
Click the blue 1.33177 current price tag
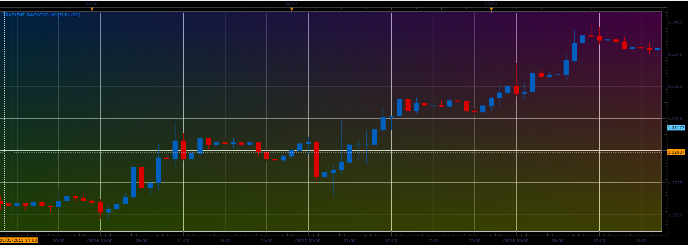(x=676, y=128)
